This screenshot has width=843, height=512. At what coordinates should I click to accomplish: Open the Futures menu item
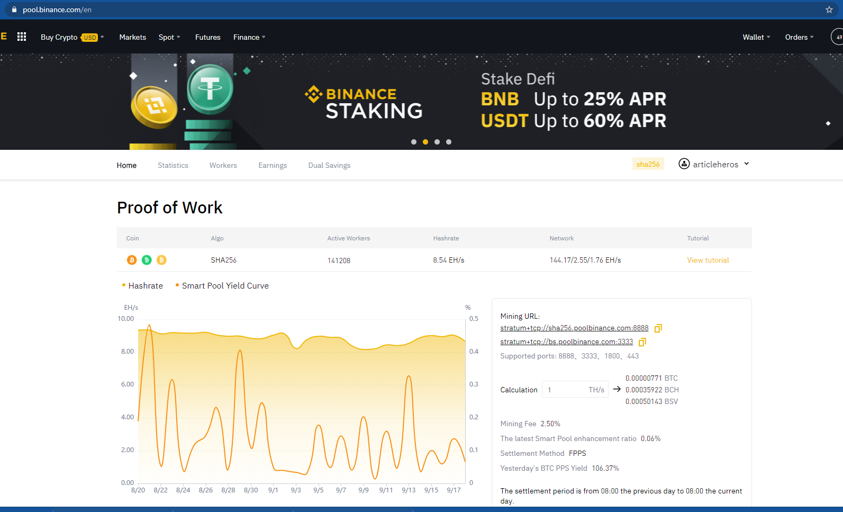point(207,37)
